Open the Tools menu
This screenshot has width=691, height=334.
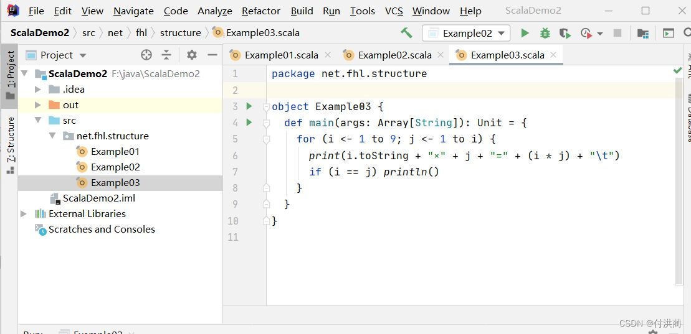pos(362,11)
